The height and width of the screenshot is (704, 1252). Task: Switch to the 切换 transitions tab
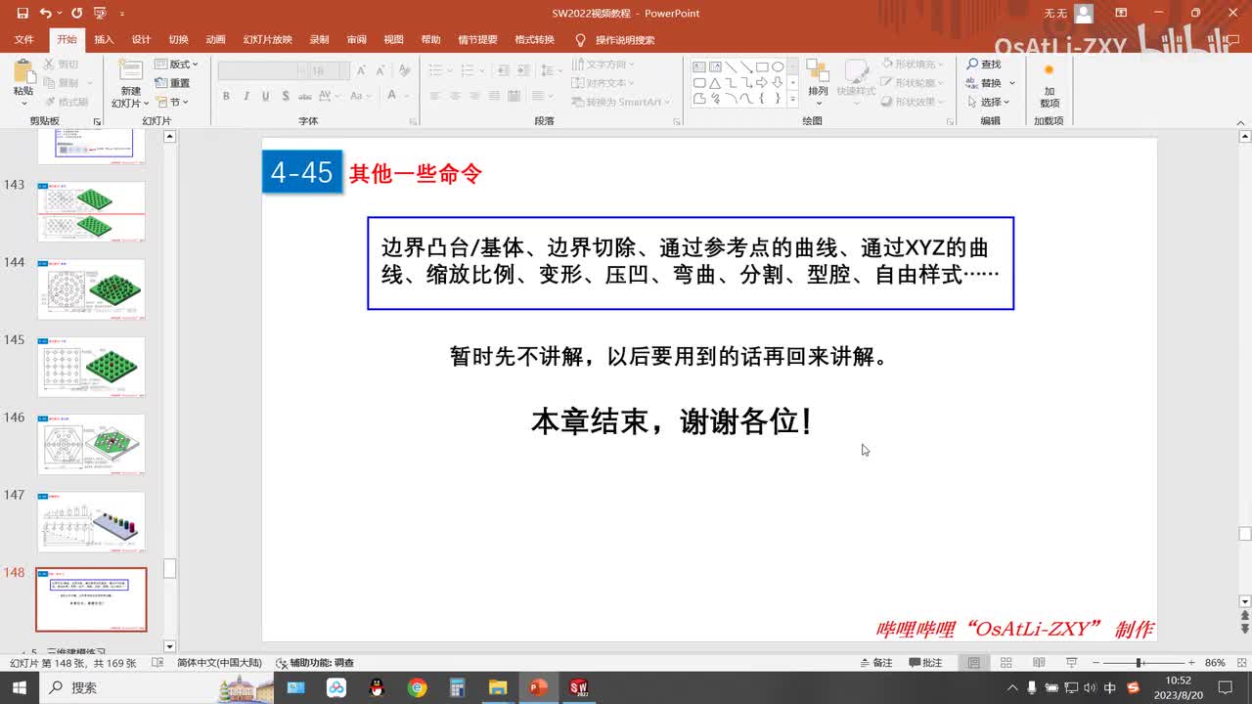[178, 40]
